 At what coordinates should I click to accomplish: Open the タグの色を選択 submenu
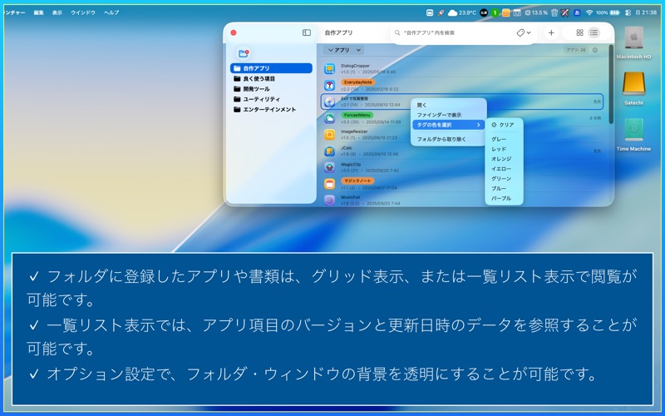tap(448, 125)
